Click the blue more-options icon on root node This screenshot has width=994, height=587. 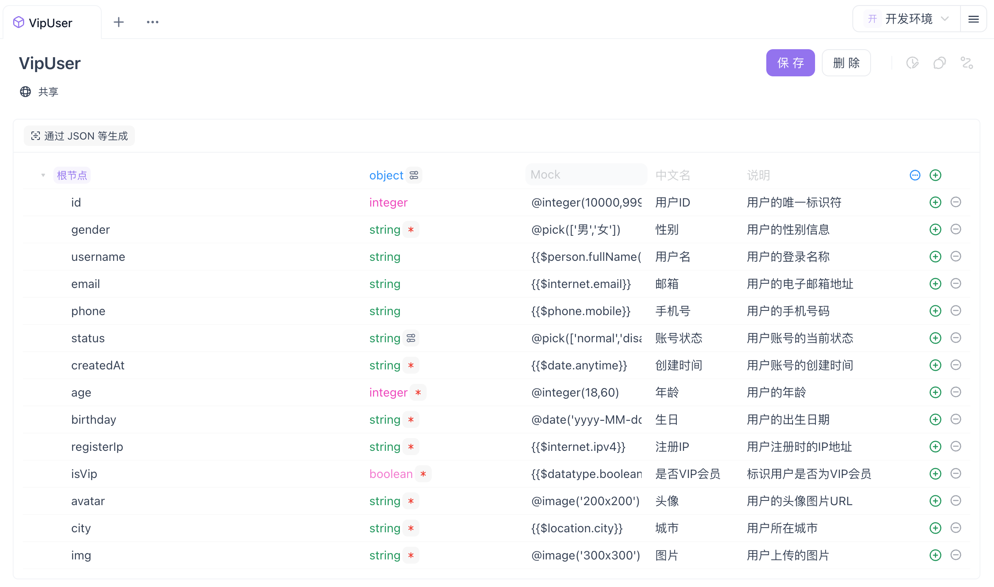(915, 175)
